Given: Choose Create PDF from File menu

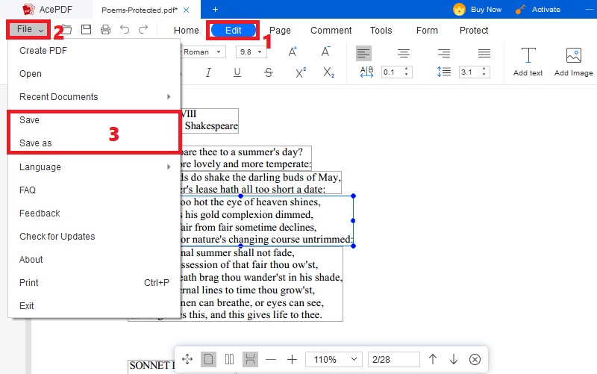Looking at the screenshot, I should click(x=95, y=51).
